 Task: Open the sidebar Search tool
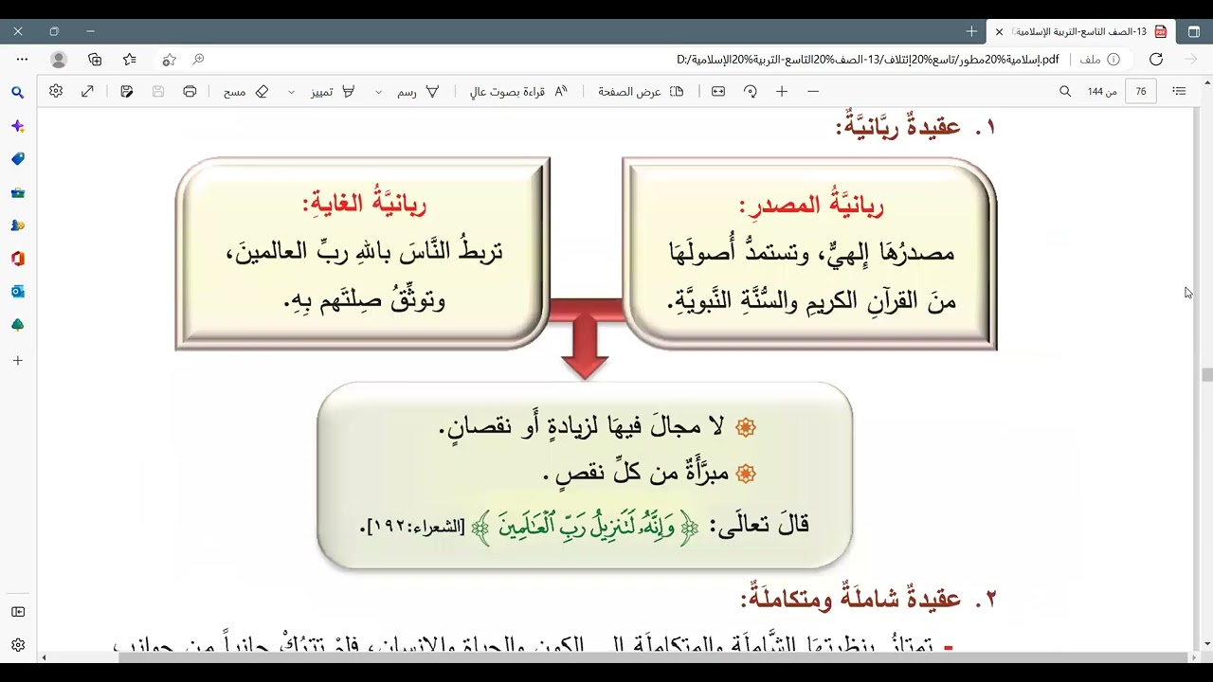pos(18,93)
